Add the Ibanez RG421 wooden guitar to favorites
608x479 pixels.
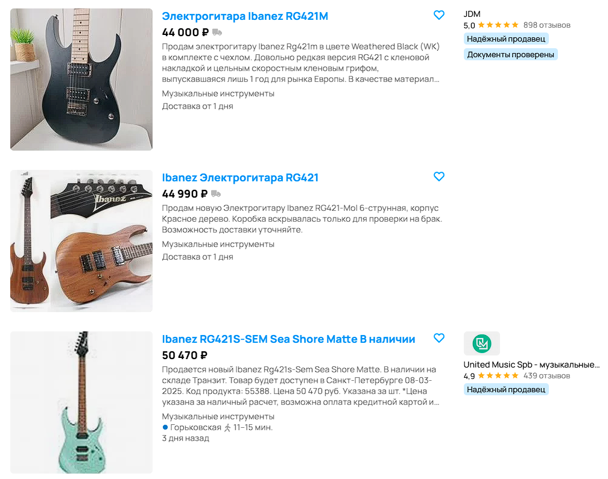tap(439, 177)
